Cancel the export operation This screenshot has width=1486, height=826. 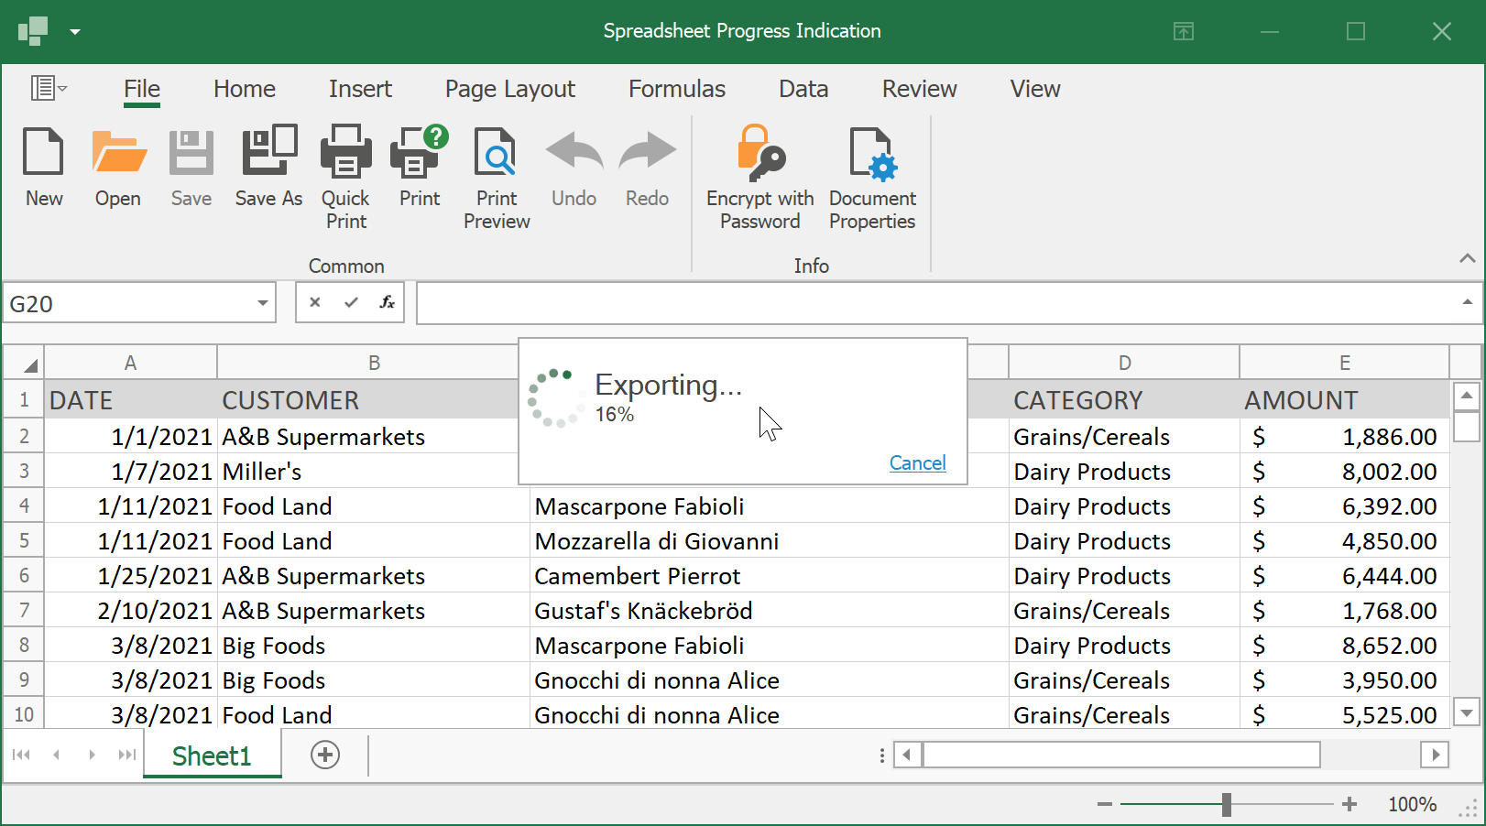click(917, 463)
